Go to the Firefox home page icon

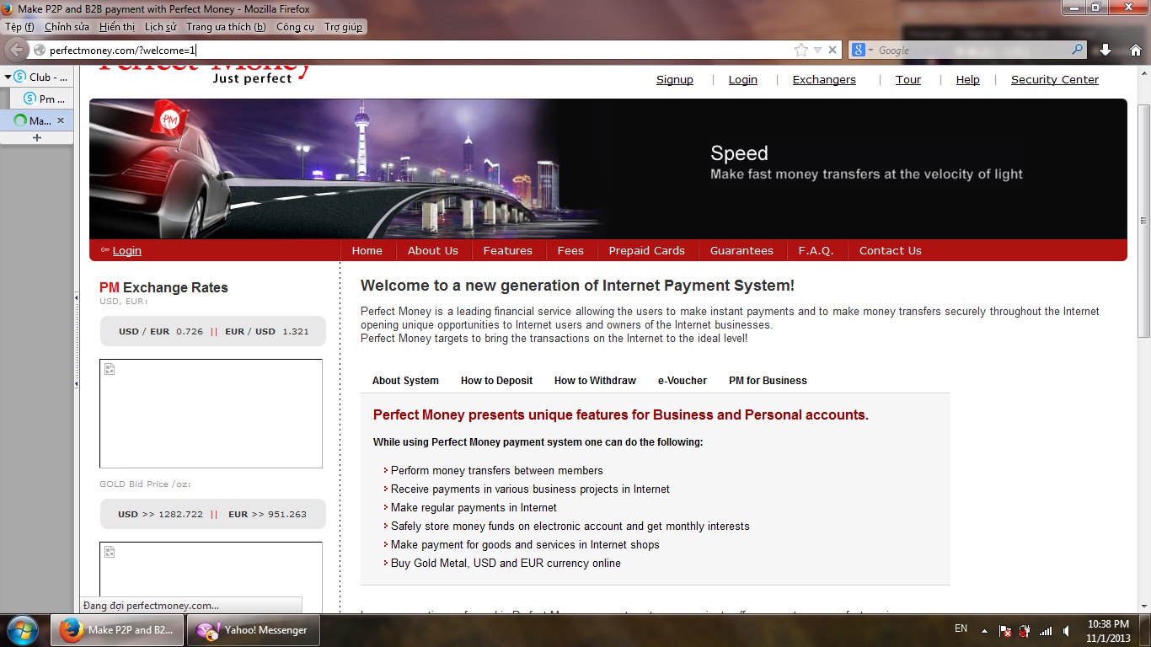pyautogui.click(x=1135, y=50)
